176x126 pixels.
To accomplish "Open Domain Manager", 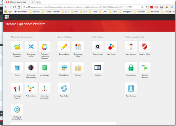I will (145, 68).
